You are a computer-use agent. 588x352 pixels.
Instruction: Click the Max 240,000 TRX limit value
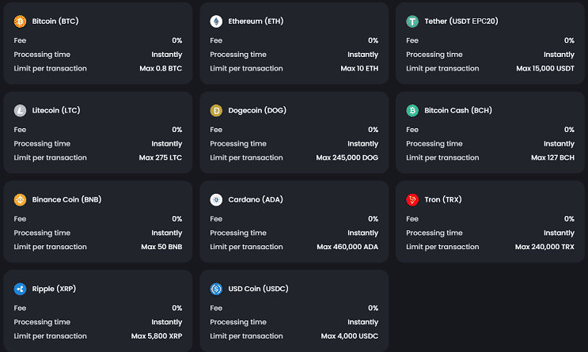(x=544, y=247)
